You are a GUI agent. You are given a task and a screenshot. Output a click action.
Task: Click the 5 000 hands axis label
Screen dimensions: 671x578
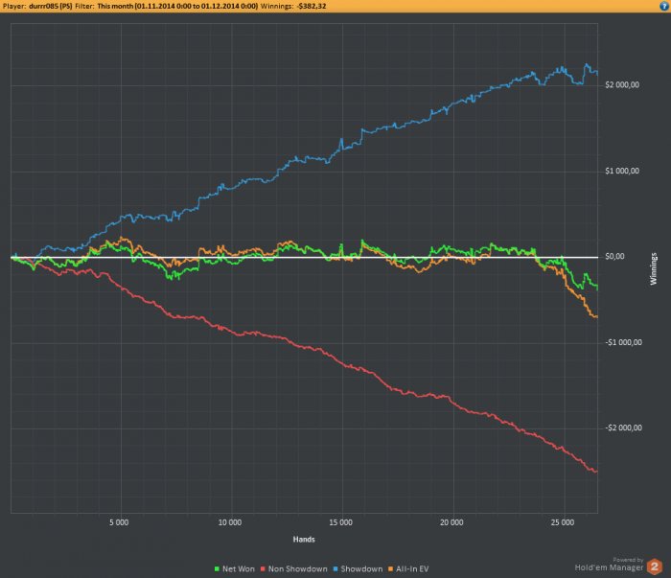(119, 522)
